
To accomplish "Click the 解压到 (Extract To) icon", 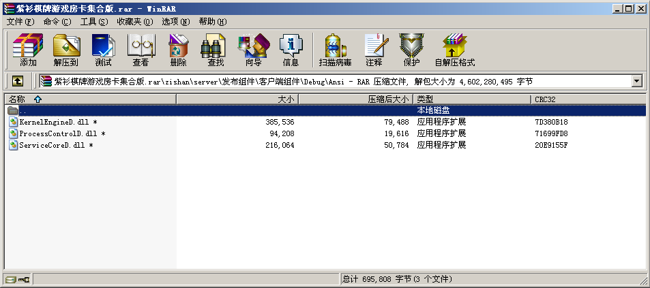I will click(65, 50).
